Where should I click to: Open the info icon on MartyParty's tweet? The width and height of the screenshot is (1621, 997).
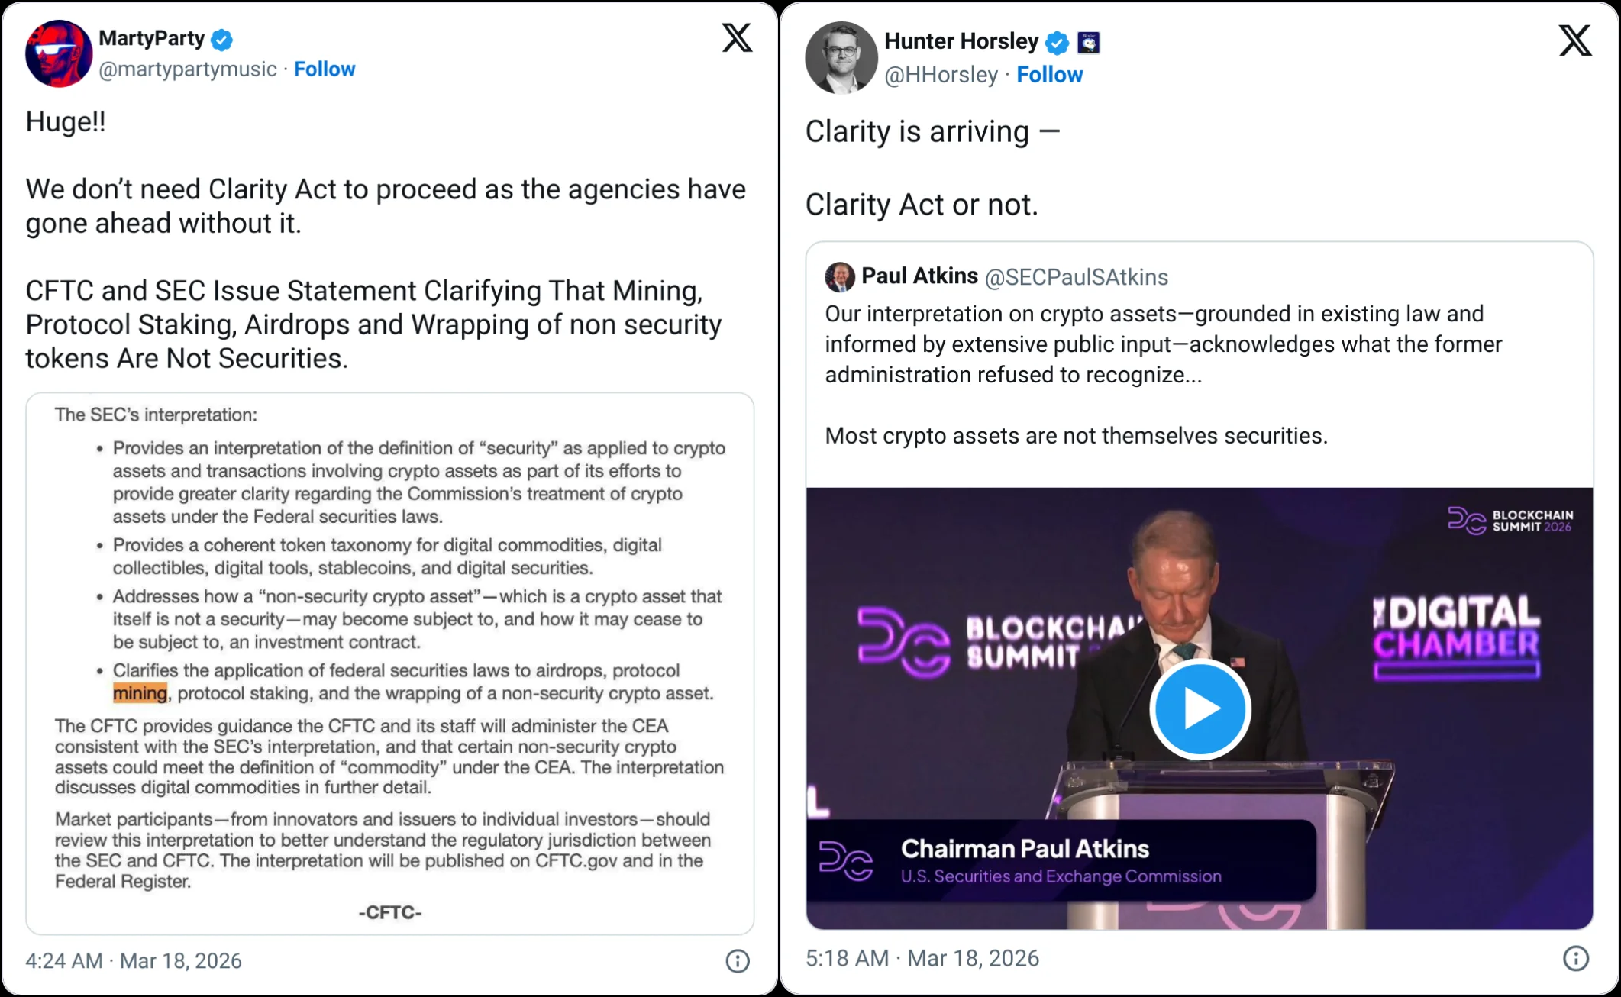pos(737,960)
